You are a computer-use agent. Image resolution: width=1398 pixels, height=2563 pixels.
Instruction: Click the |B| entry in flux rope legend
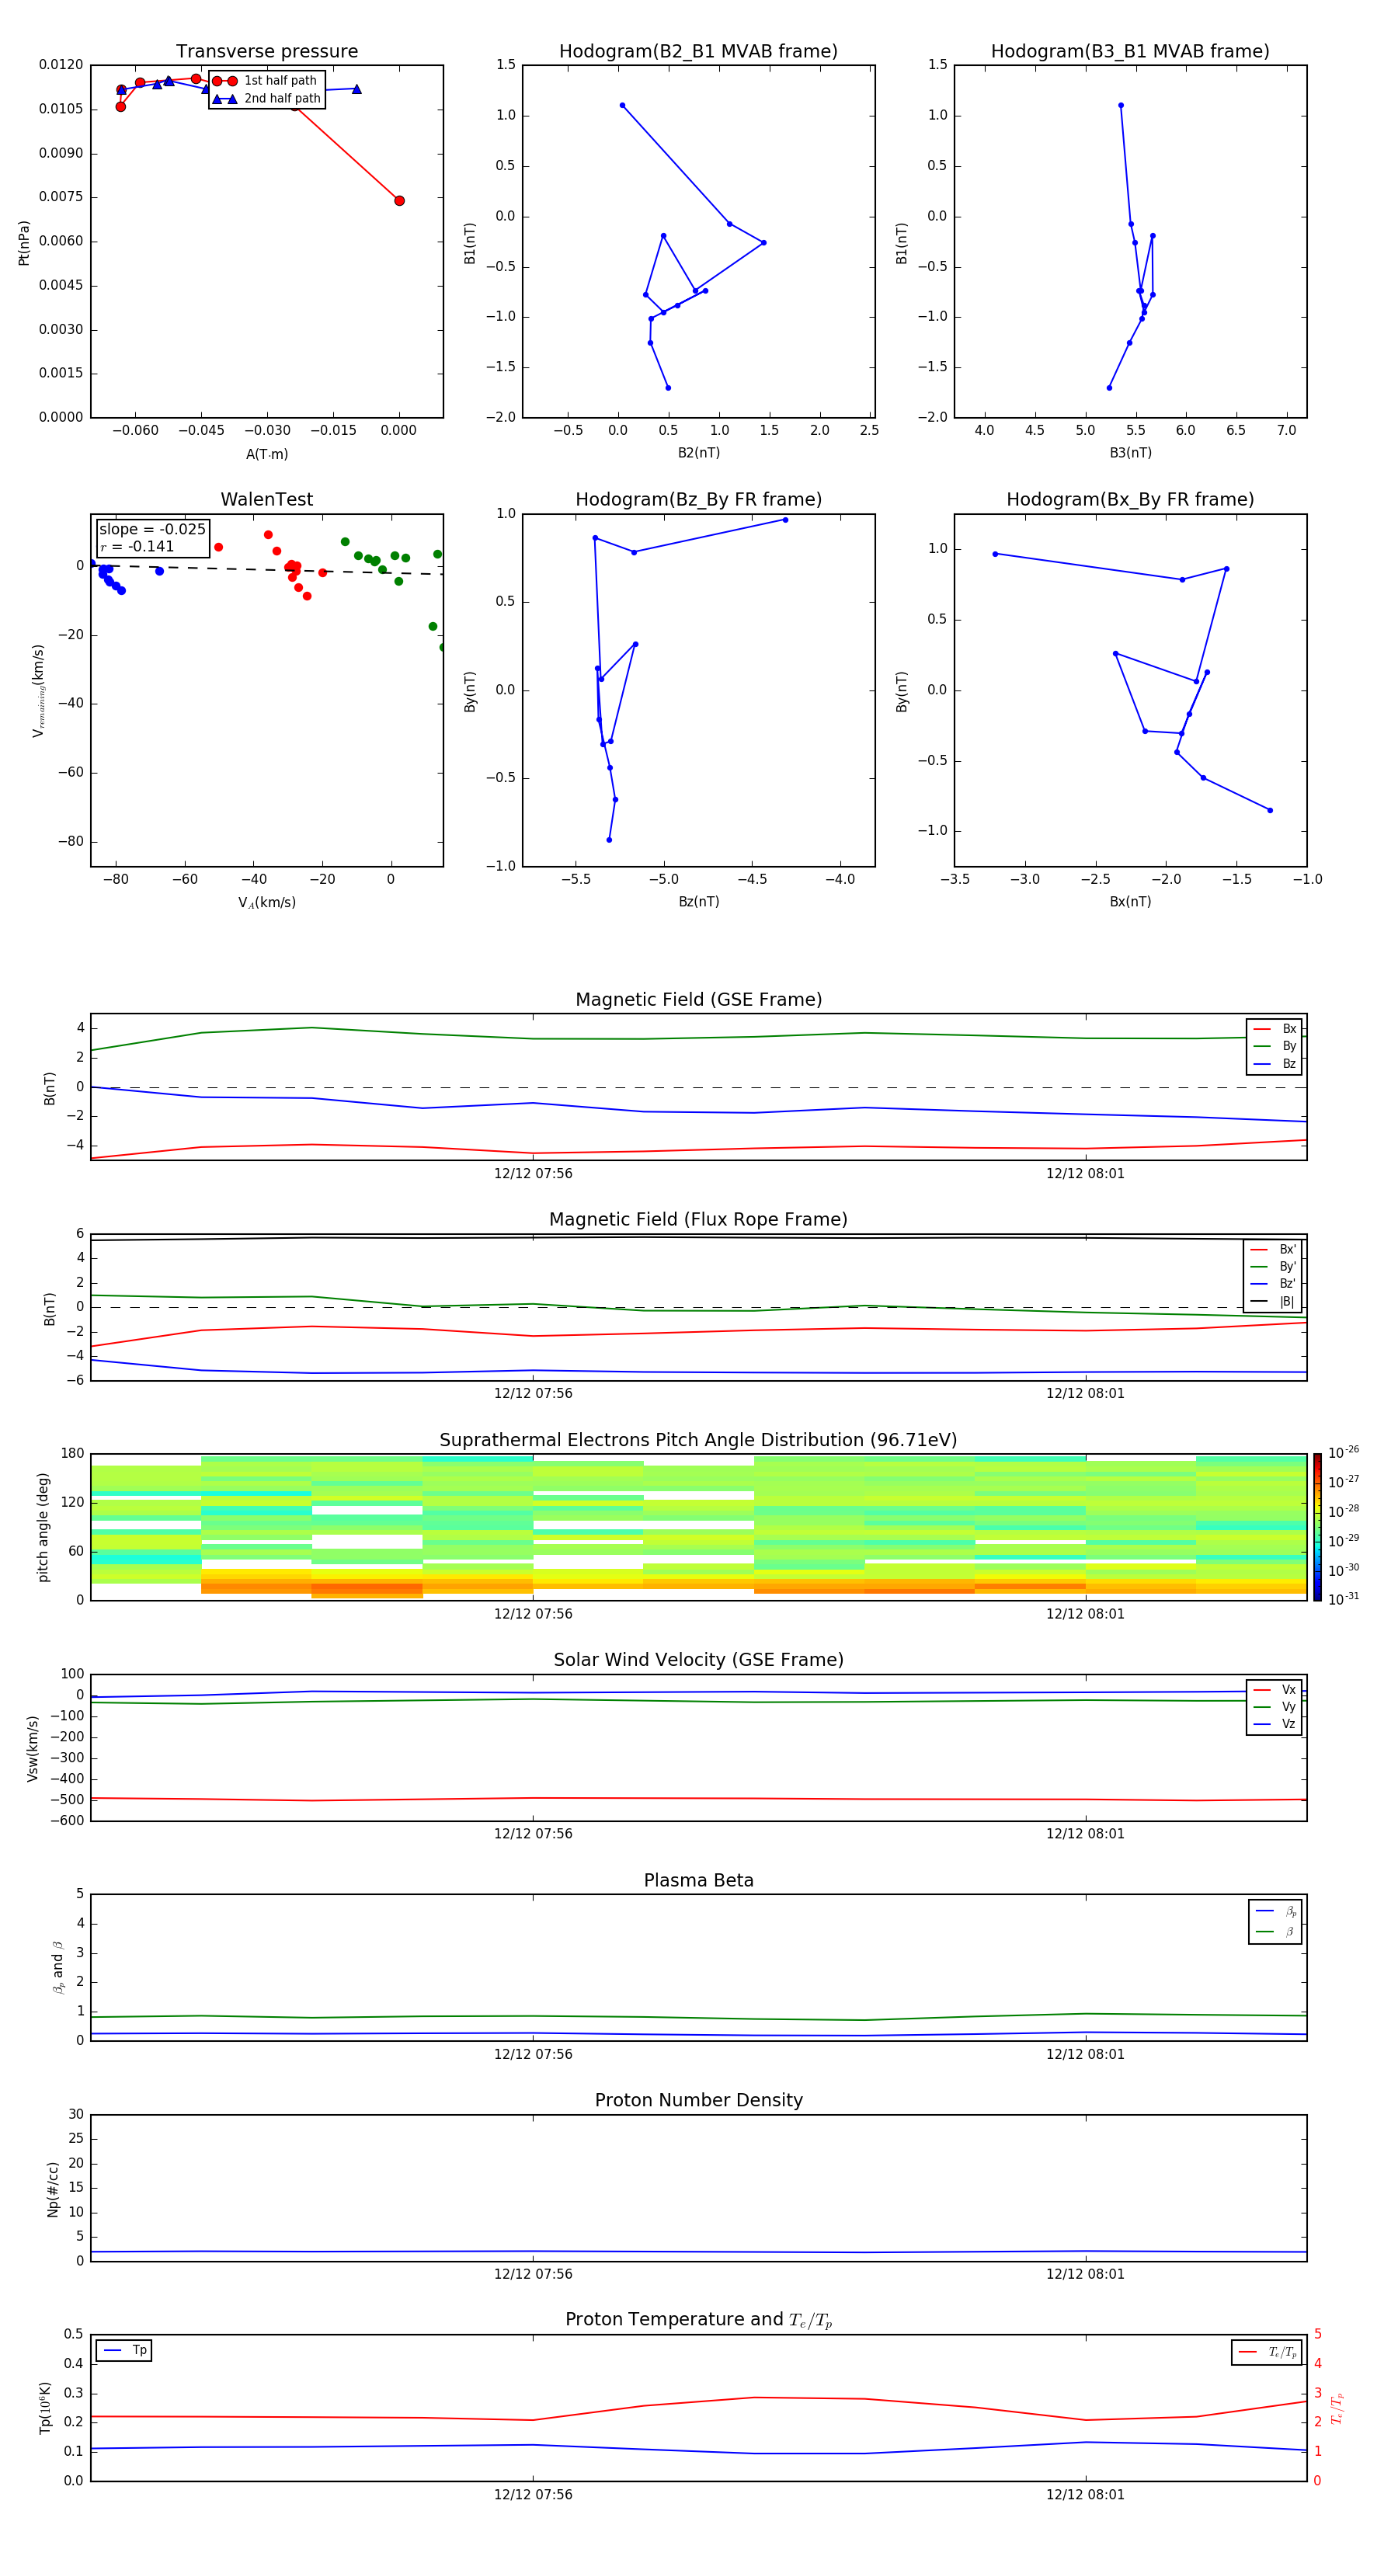1274,1302
